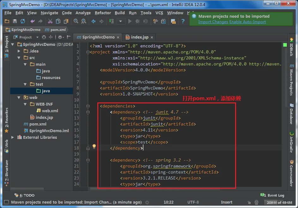
Task: Fold the dependencies block at line 11
Action: (88, 106)
